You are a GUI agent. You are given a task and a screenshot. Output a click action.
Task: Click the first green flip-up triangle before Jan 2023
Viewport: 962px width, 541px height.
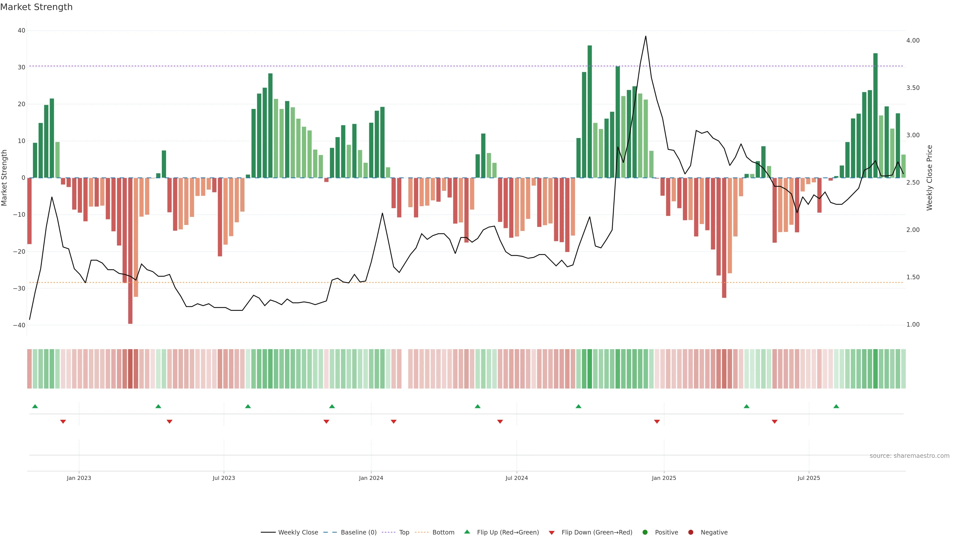pos(35,406)
